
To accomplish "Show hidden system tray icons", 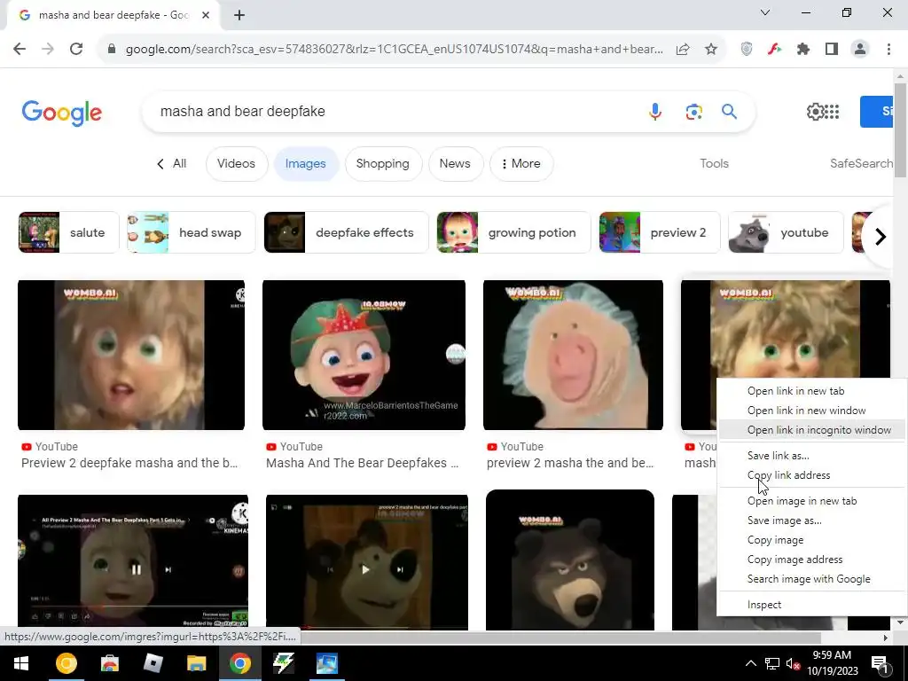I will pos(750,663).
